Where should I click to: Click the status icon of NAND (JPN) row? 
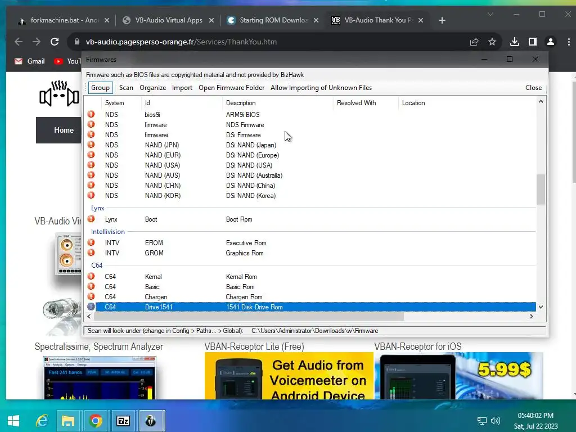(91, 145)
